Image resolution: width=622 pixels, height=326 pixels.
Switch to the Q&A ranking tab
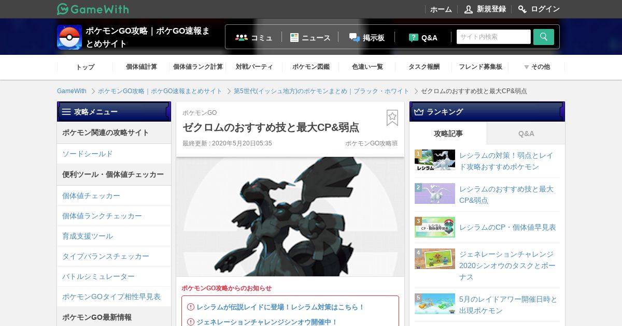pos(526,134)
